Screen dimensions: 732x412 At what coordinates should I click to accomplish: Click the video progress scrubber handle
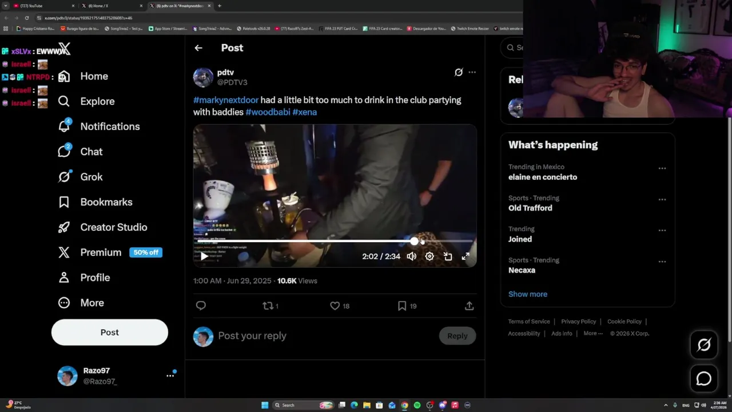tap(414, 241)
